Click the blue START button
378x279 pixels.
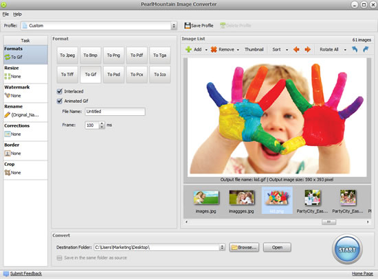[x=347, y=250]
